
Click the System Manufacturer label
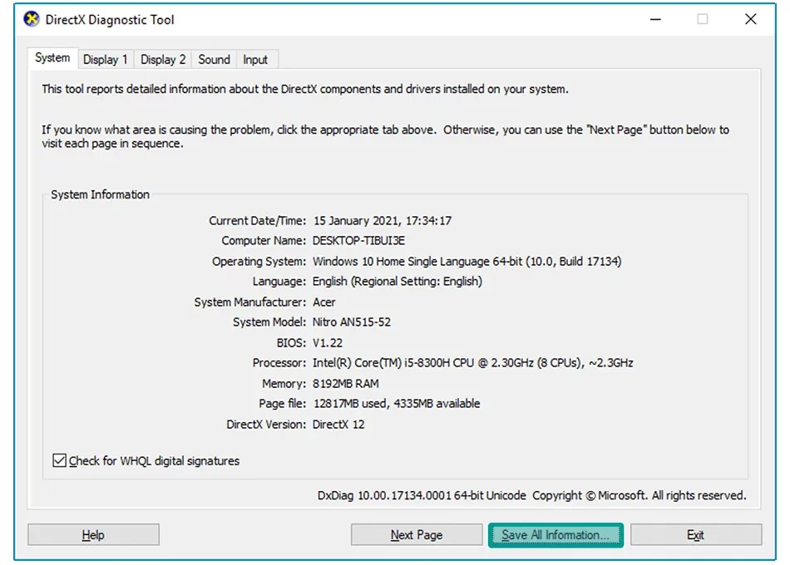(x=250, y=302)
